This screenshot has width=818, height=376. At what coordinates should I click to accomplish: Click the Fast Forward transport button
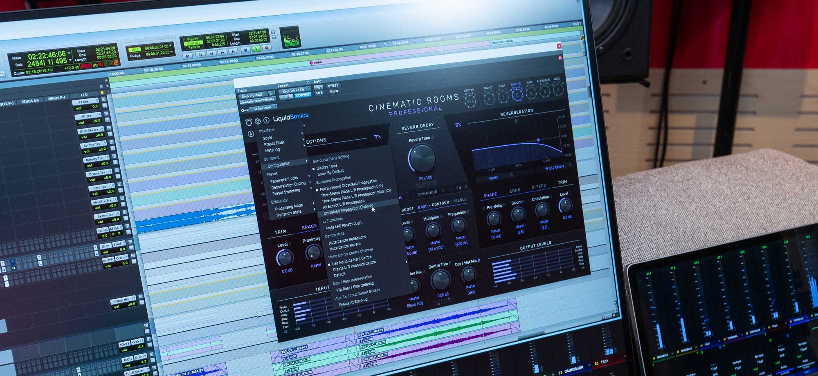222,52
